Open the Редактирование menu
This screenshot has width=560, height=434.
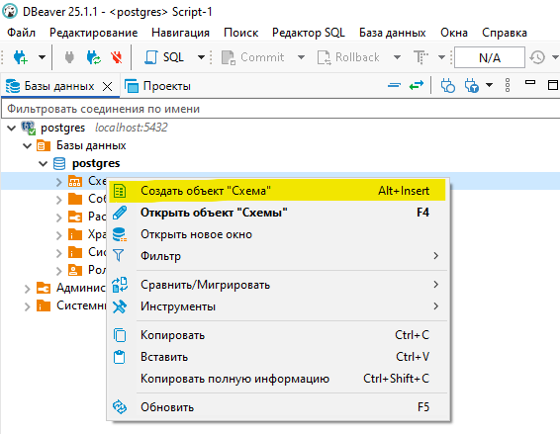[94, 33]
